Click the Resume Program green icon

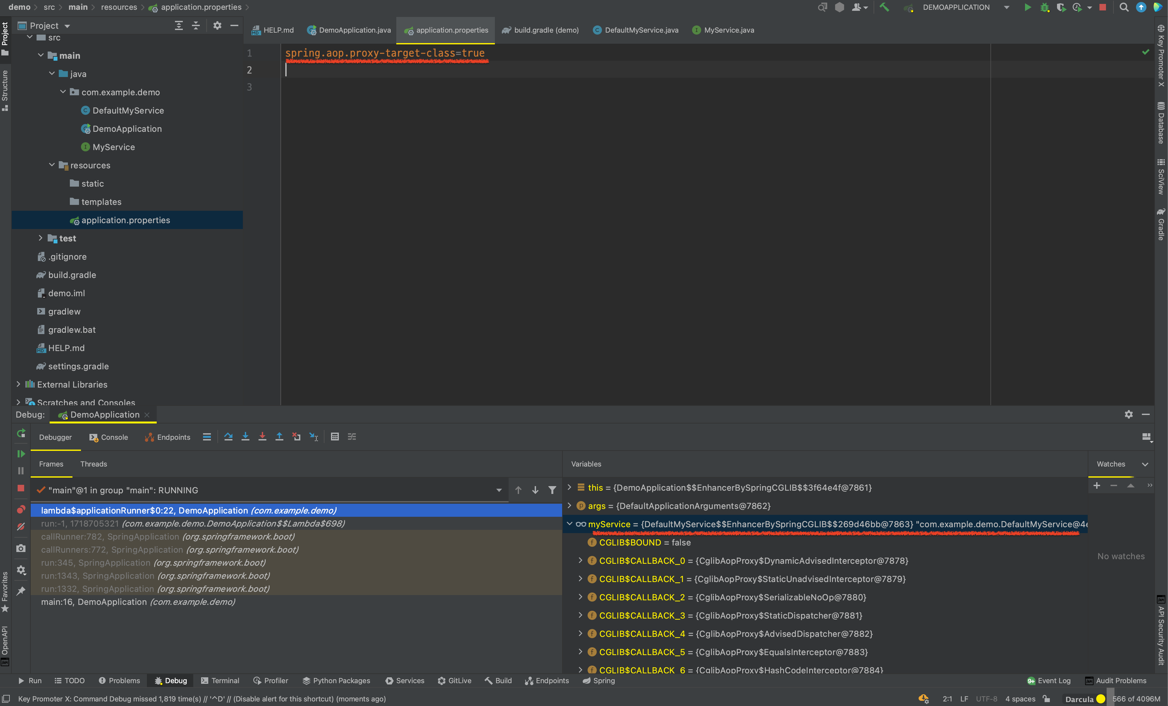coord(21,454)
